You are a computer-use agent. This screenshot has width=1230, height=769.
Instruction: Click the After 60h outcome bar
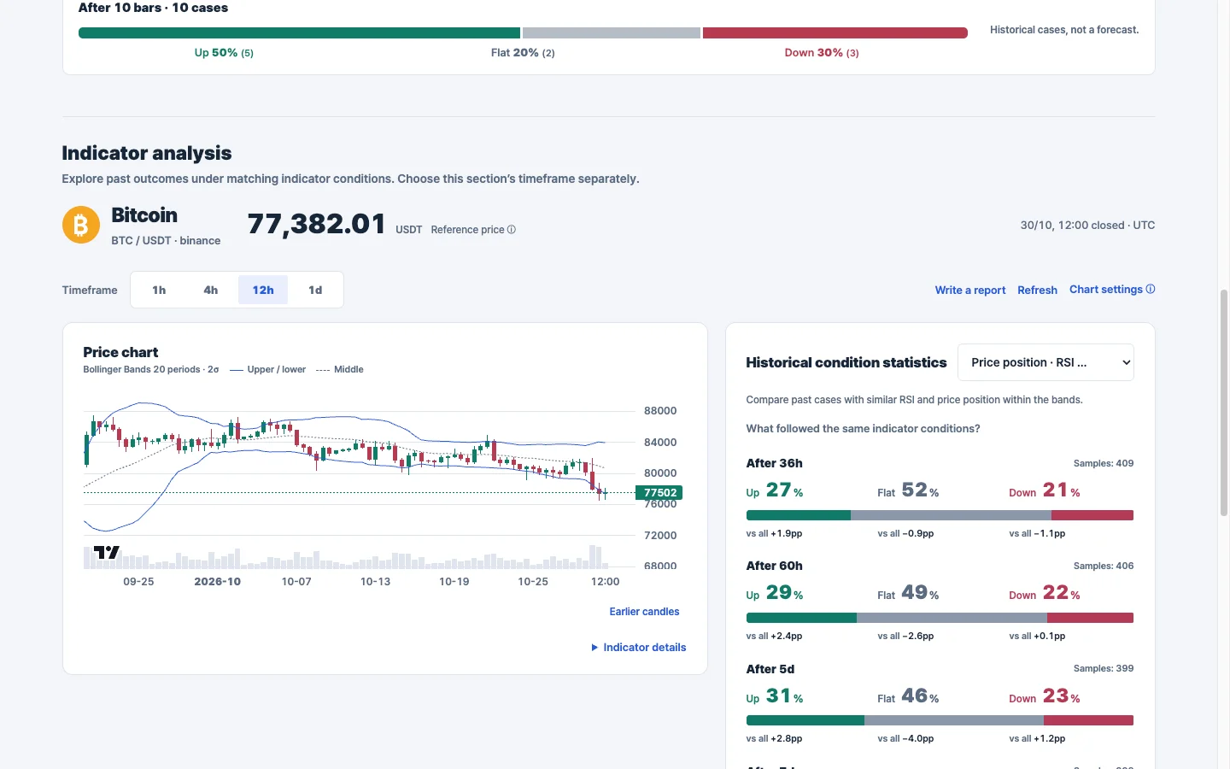click(x=940, y=618)
